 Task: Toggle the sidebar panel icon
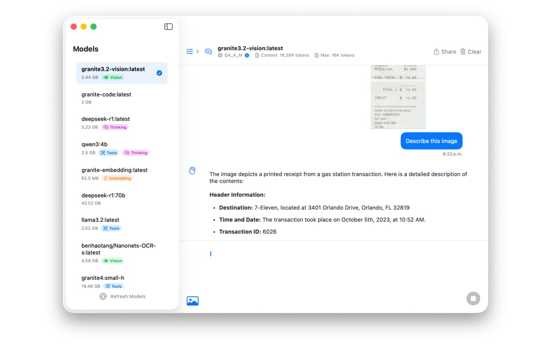(x=168, y=26)
